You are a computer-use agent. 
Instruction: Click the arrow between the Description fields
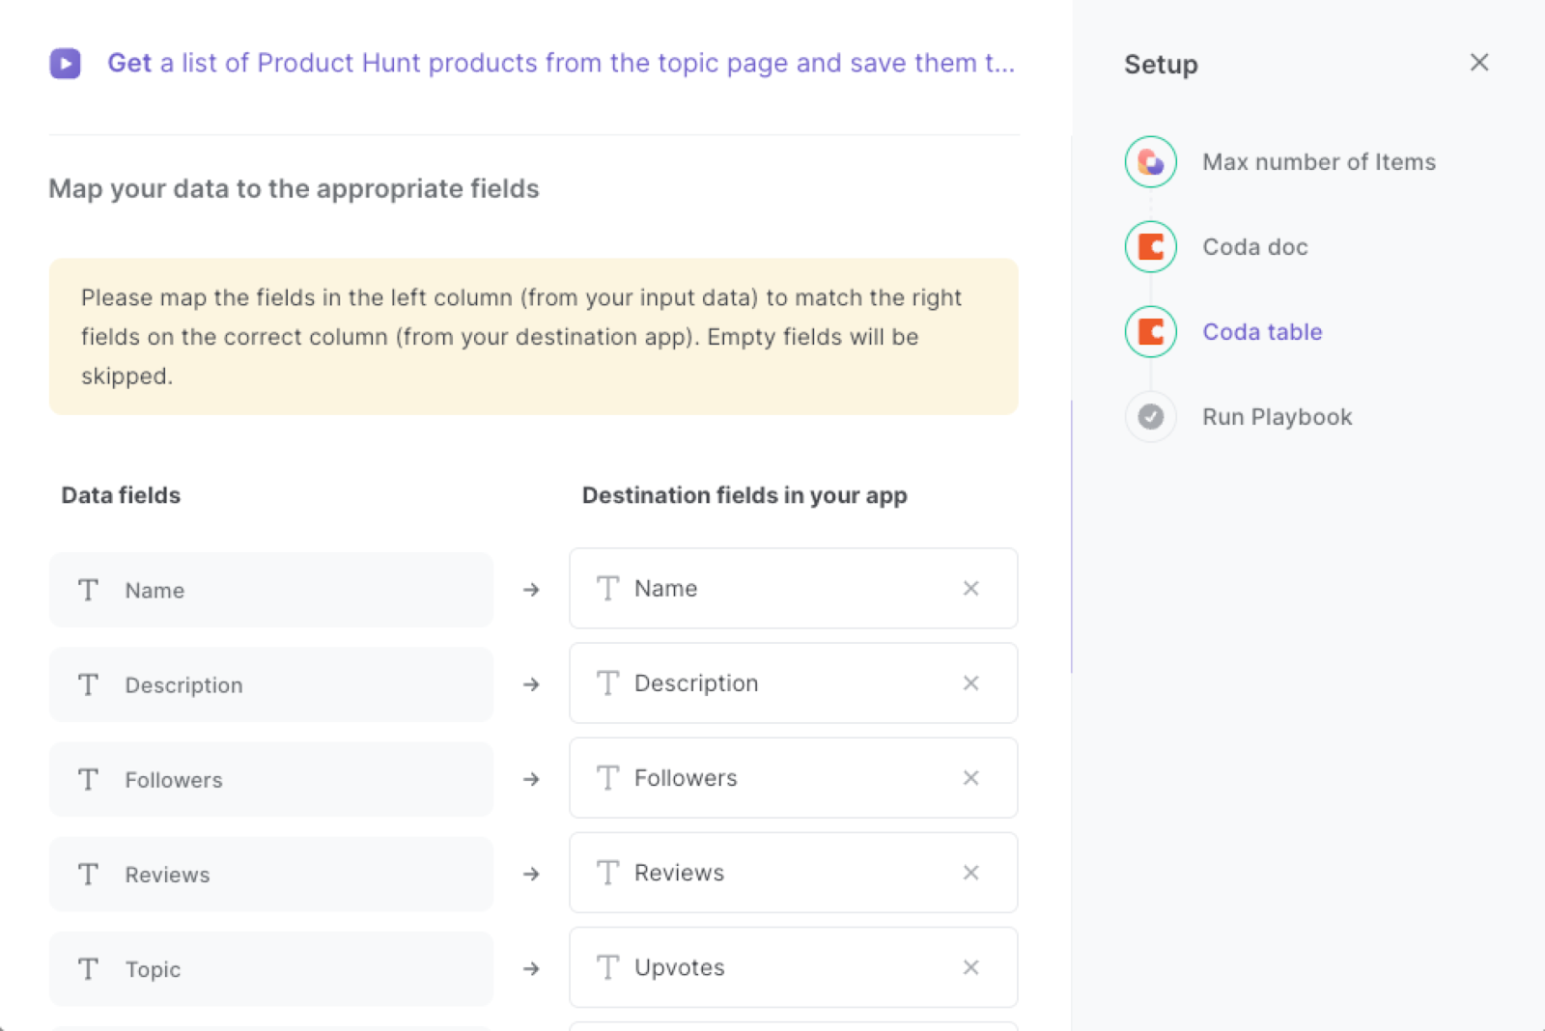coord(531,684)
